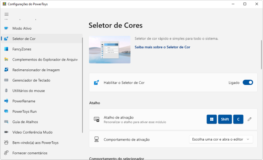
Task: Open Complementos do Explorador de Arquivos
Action: (x=45, y=59)
